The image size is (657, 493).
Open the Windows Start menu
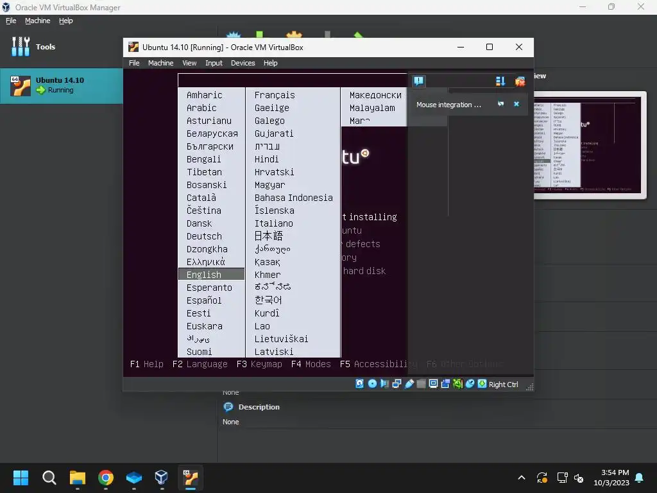[x=21, y=478]
